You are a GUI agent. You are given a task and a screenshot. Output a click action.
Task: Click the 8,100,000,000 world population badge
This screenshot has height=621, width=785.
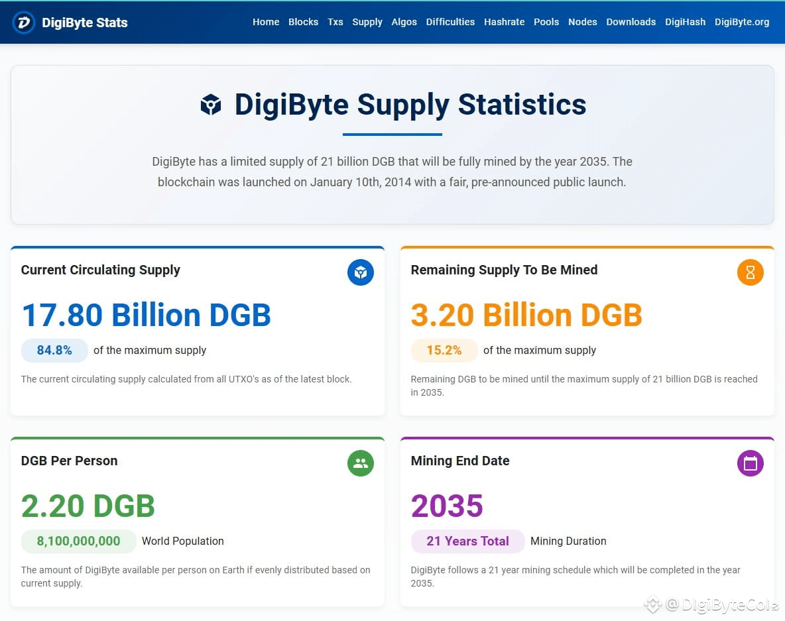click(x=79, y=541)
